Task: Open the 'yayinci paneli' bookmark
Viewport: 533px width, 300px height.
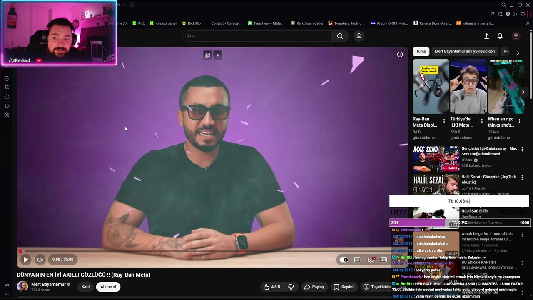Action: [163, 23]
